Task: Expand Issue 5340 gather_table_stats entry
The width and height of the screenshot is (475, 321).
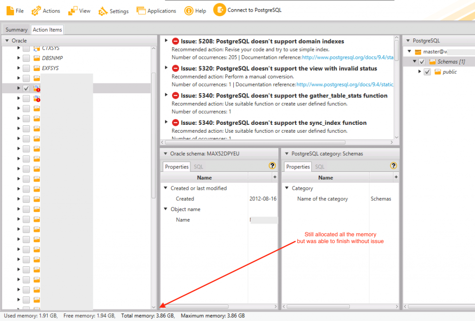Action: point(166,95)
